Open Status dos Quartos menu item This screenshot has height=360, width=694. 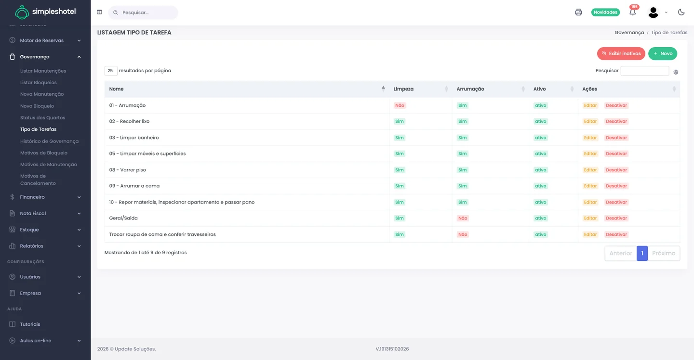tap(42, 117)
